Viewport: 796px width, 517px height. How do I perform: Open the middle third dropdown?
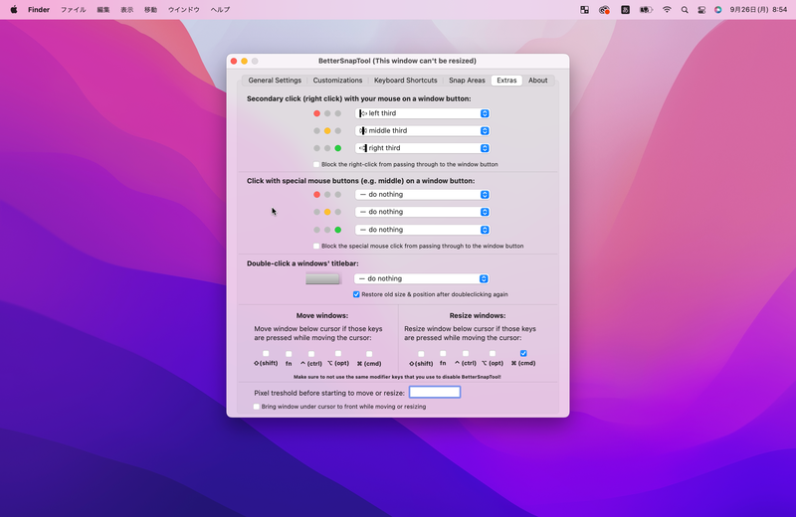coord(422,131)
